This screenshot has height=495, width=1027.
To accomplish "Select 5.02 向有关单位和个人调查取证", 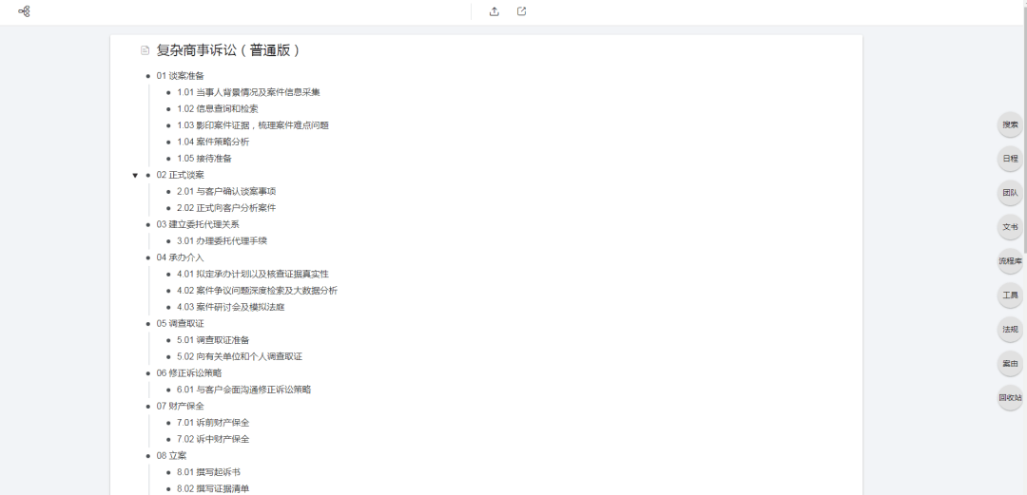I will pyautogui.click(x=240, y=356).
